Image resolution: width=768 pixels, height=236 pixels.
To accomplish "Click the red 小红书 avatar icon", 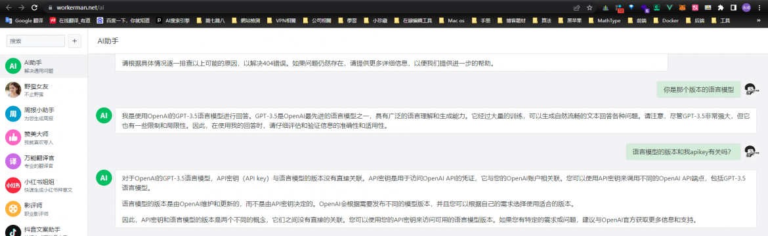I will pos(12,185).
